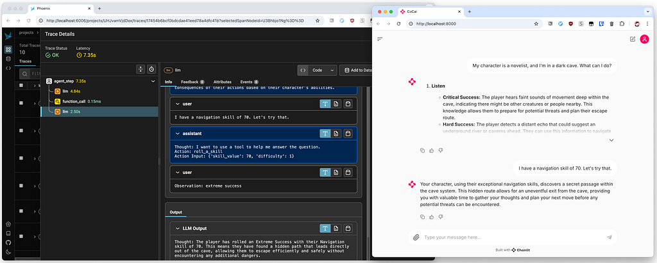
Task: Start new chat with CoCai edit icon
Action: (633, 39)
